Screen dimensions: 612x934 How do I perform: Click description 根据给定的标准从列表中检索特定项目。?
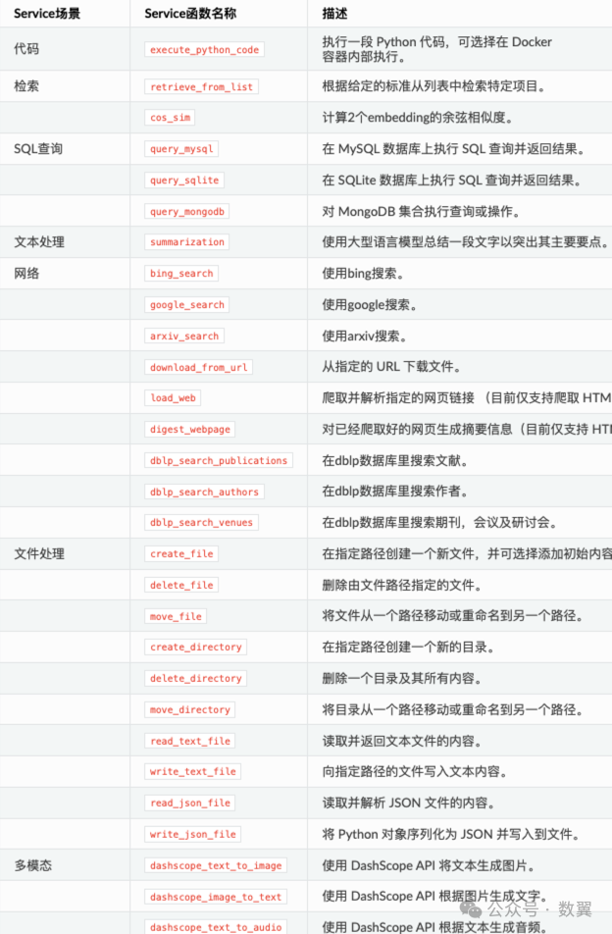pos(434,86)
